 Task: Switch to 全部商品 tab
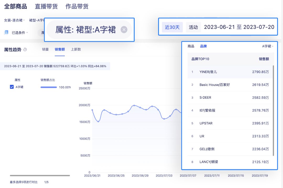(x=15, y=6)
